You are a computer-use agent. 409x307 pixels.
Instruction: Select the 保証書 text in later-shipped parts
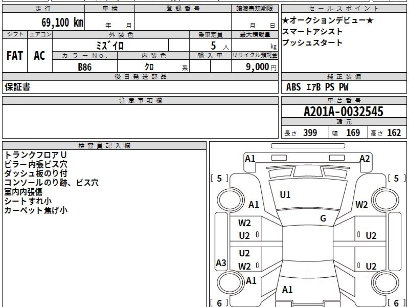click(x=17, y=87)
